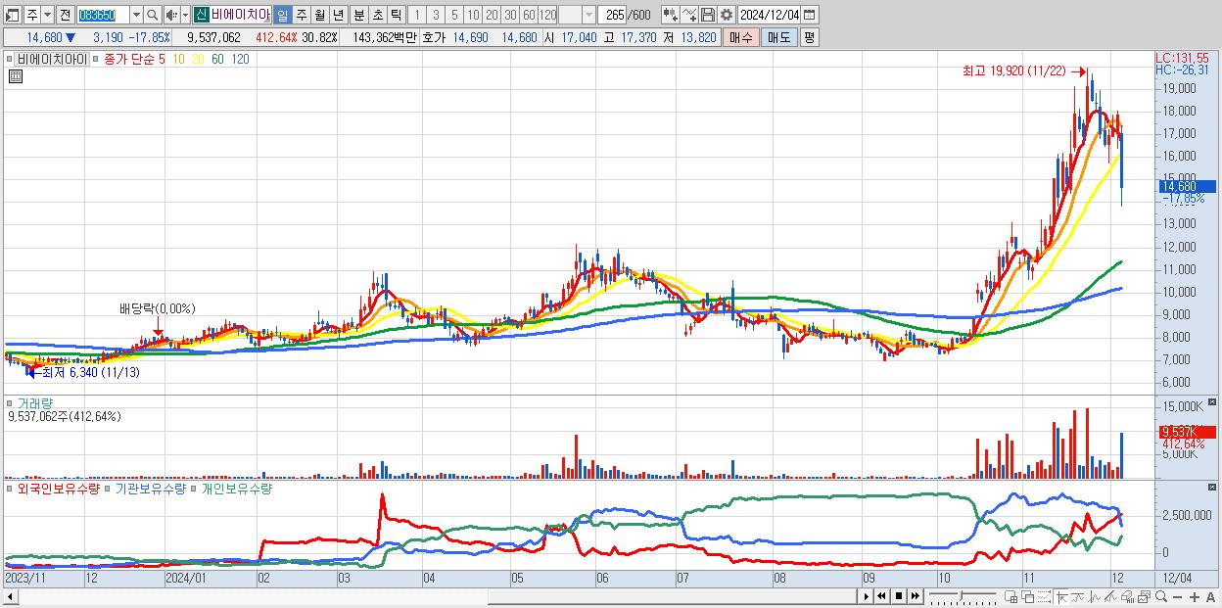Image resolution: width=1222 pixels, height=608 pixels.
Task: Adjust the replay speed slider
Action: click(963, 596)
